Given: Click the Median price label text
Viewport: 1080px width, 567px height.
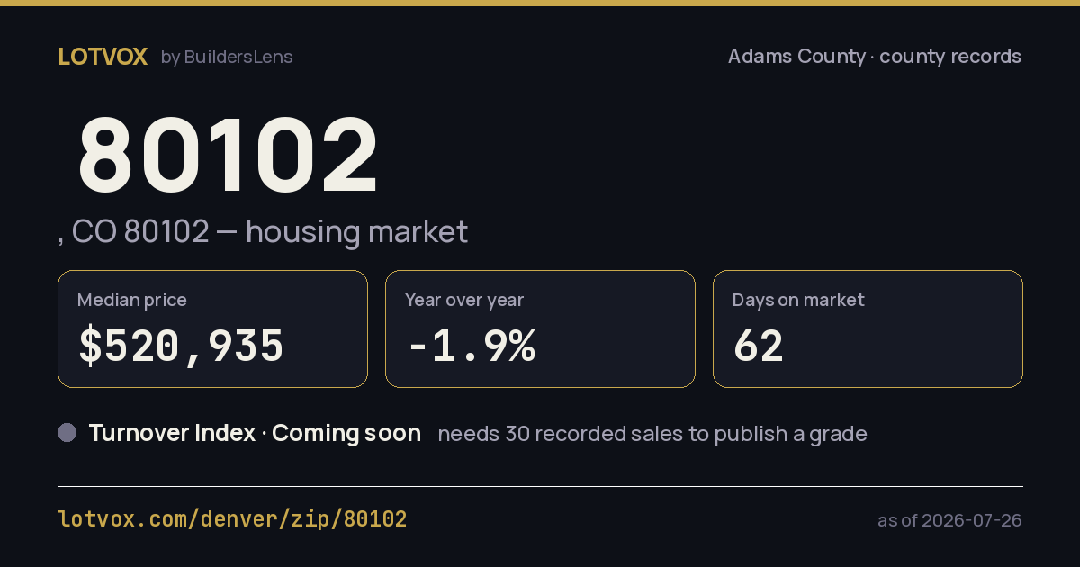Looking at the screenshot, I should pyautogui.click(x=132, y=300).
